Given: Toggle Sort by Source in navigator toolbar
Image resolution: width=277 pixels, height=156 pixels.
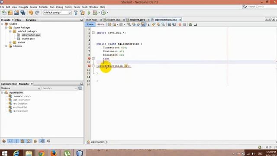Looking at the screenshot, I should pyautogui.click(x=48, y=141).
